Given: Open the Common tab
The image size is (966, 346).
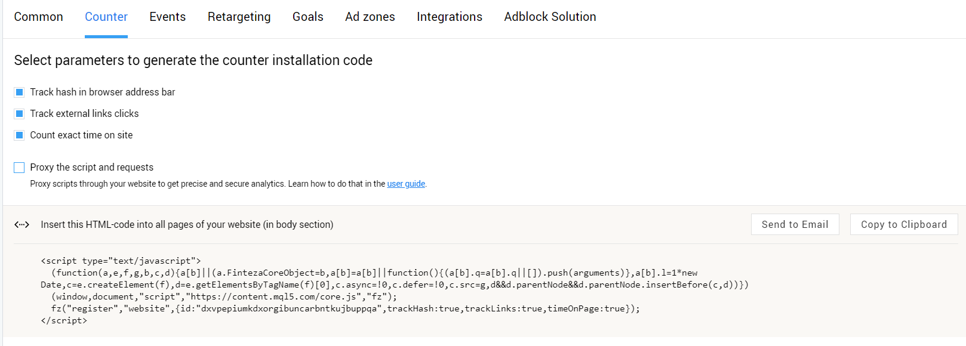Looking at the screenshot, I should click(x=38, y=17).
